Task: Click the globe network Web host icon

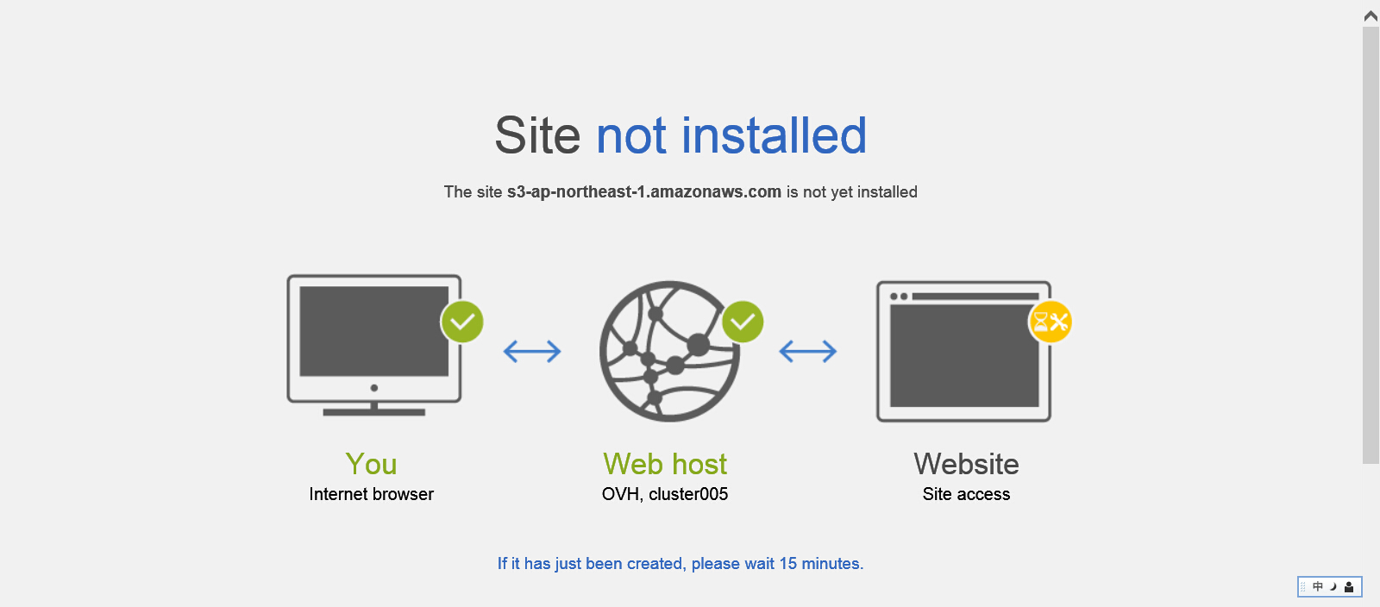Action: (x=669, y=351)
